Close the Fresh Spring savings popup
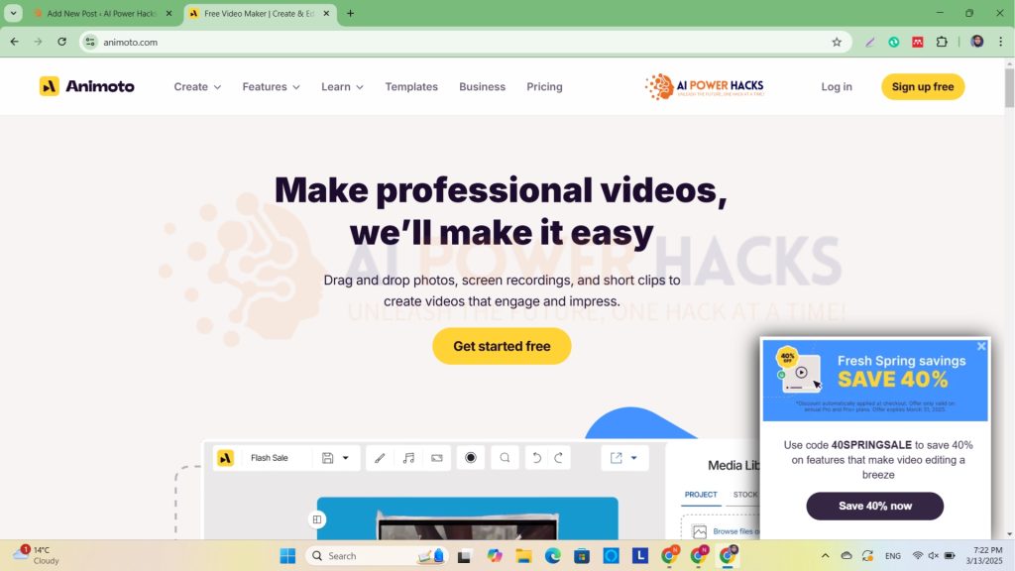This screenshot has height=571, width=1015. click(981, 346)
